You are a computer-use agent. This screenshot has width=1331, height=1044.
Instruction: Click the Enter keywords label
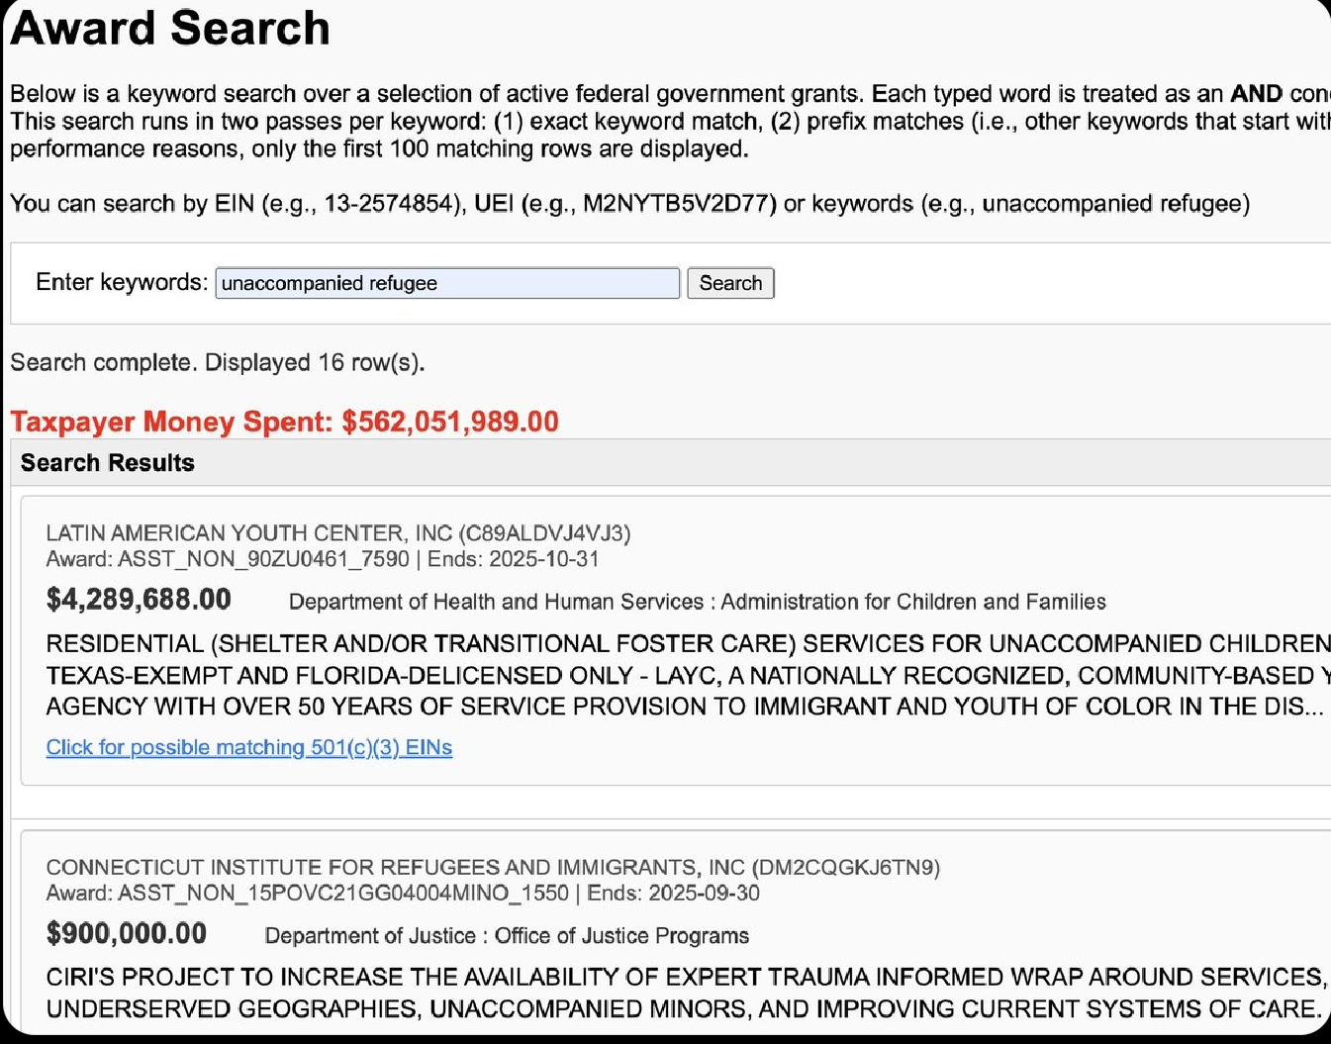point(122,282)
